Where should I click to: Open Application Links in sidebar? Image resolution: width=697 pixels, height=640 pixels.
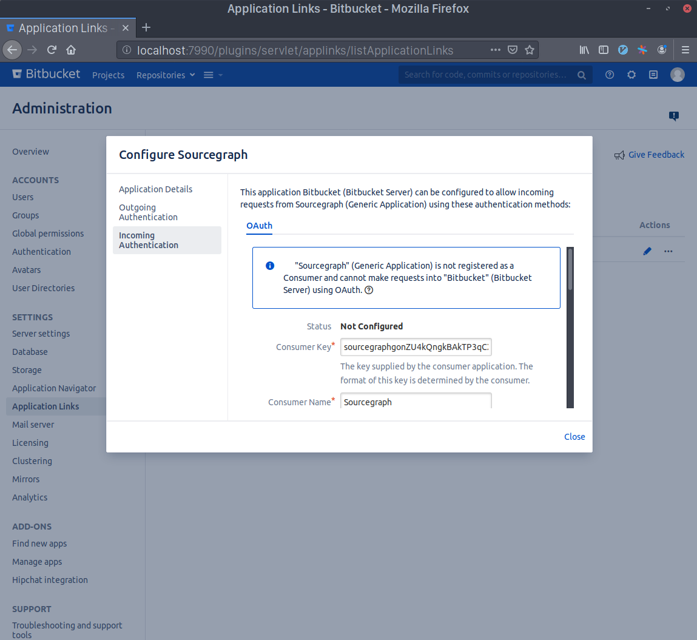tap(45, 406)
